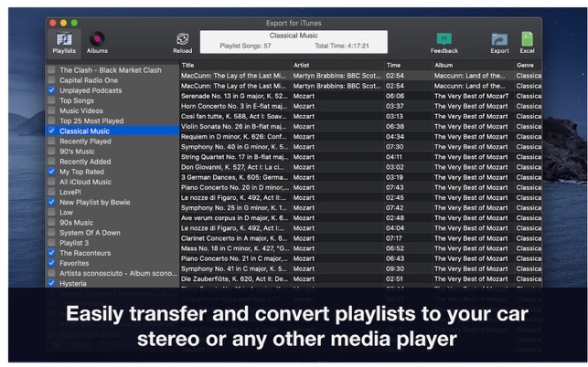Click the Album column header
The height and width of the screenshot is (367, 588).
click(x=470, y=66)
